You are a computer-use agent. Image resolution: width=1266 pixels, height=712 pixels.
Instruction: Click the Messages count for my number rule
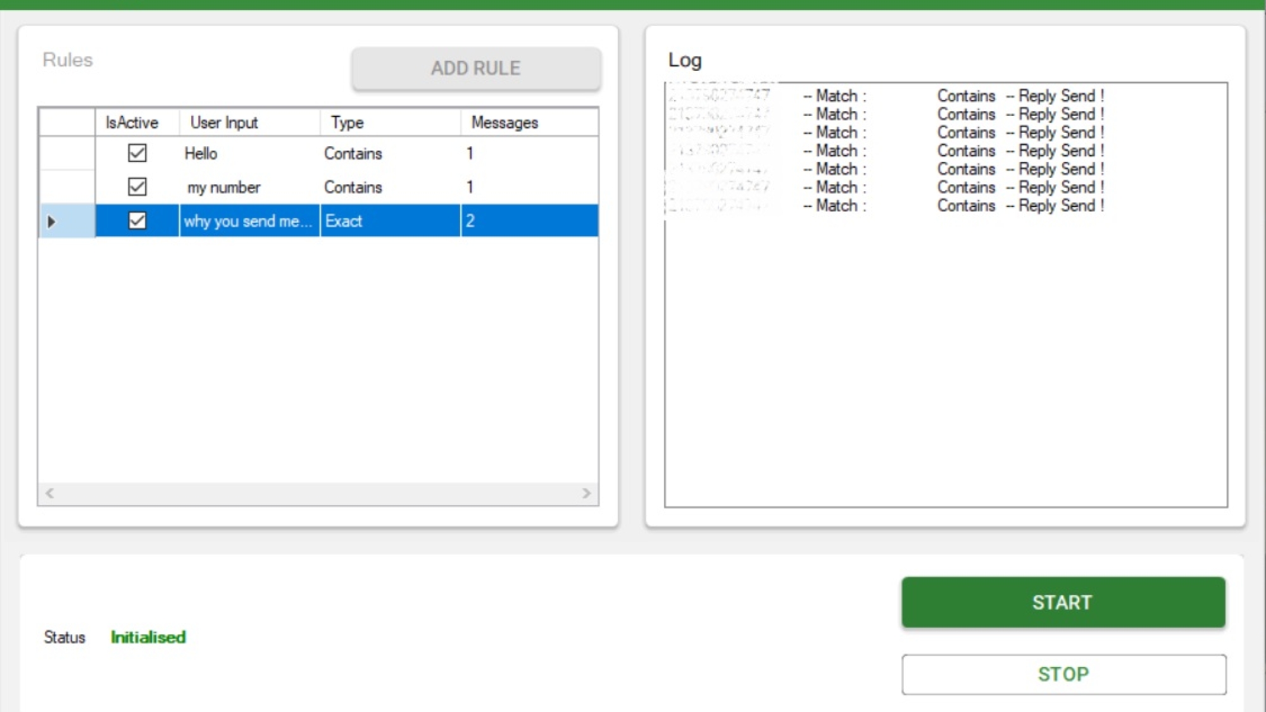point(470,187)
